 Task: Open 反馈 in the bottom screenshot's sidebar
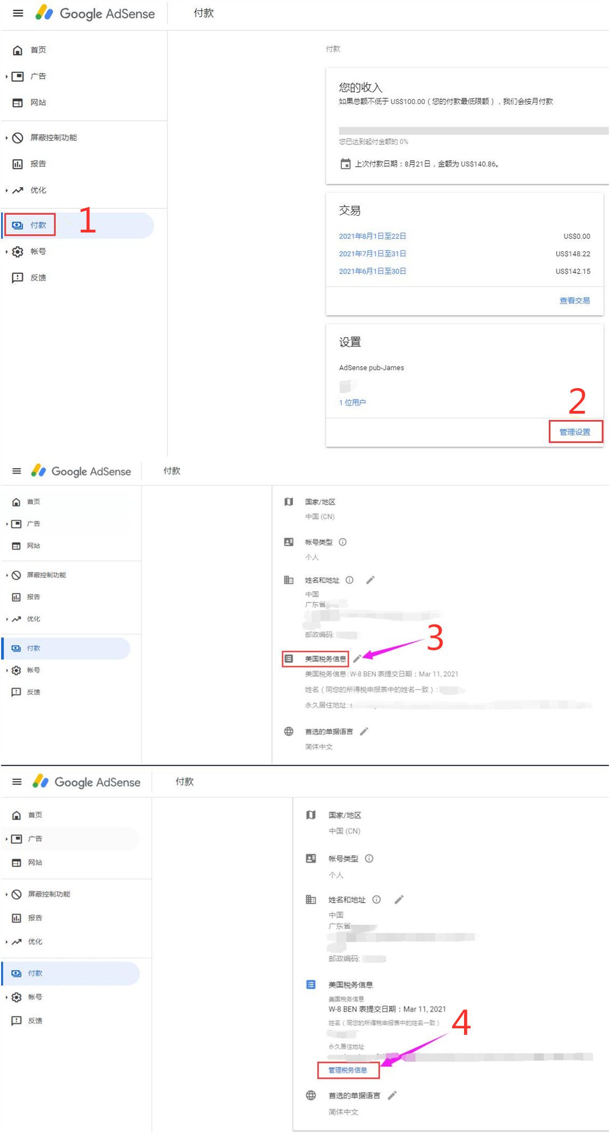point(35,1021)
